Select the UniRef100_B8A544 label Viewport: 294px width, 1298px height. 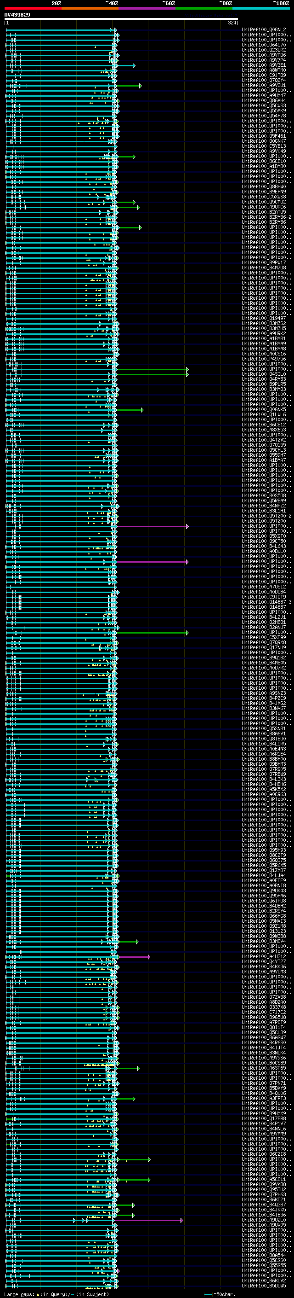(263, 1255)
